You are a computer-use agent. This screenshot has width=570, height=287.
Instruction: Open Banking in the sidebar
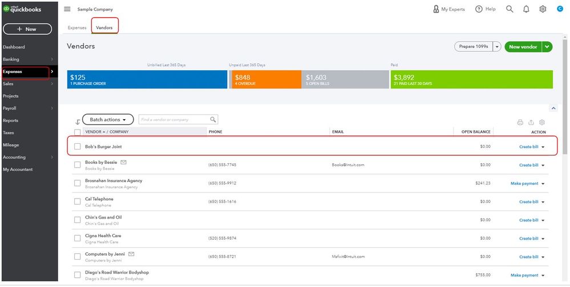(x=11, y=59)
